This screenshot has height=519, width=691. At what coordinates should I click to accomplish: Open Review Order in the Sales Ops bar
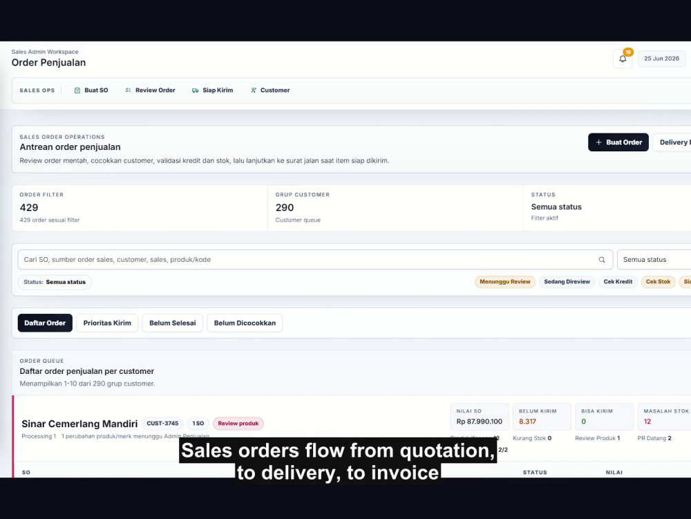150,91
